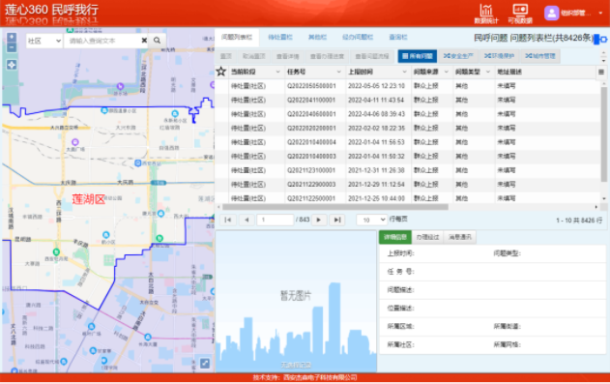Select row with task Q2022010400004
This screenshot has width=610, height=384.
(x=408, y=142)
